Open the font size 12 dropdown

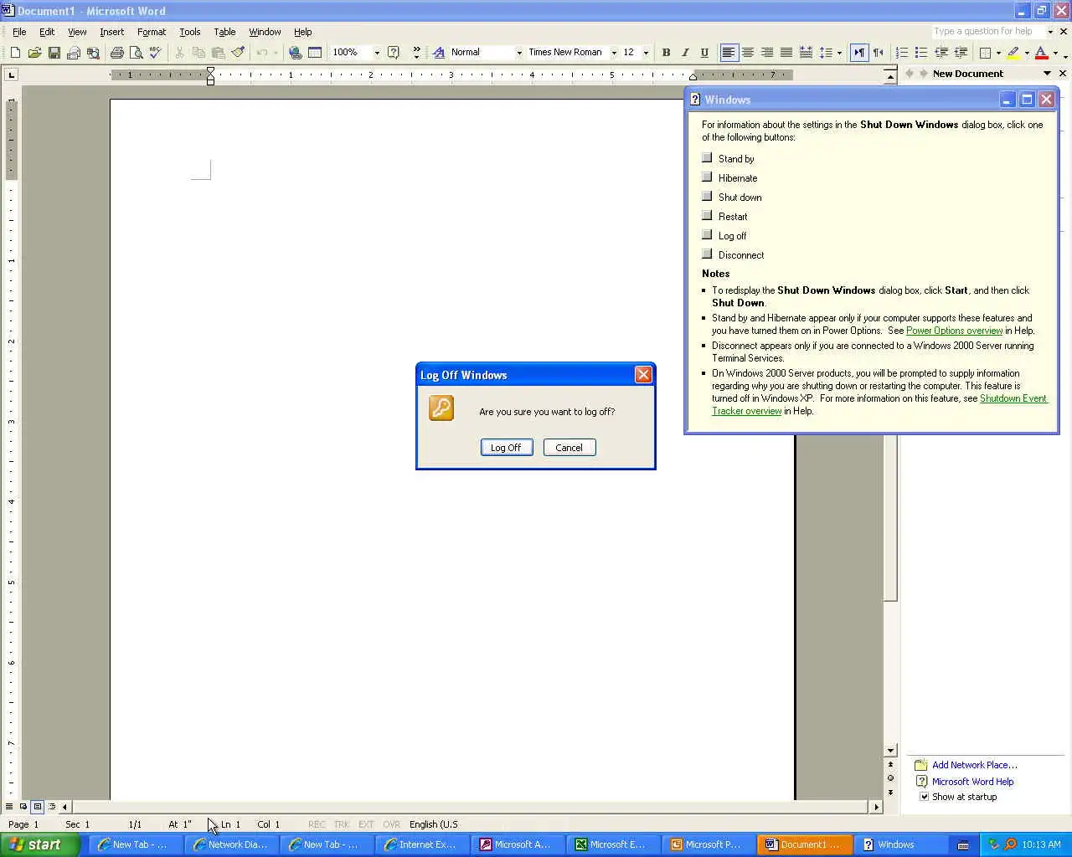[646, 53]
